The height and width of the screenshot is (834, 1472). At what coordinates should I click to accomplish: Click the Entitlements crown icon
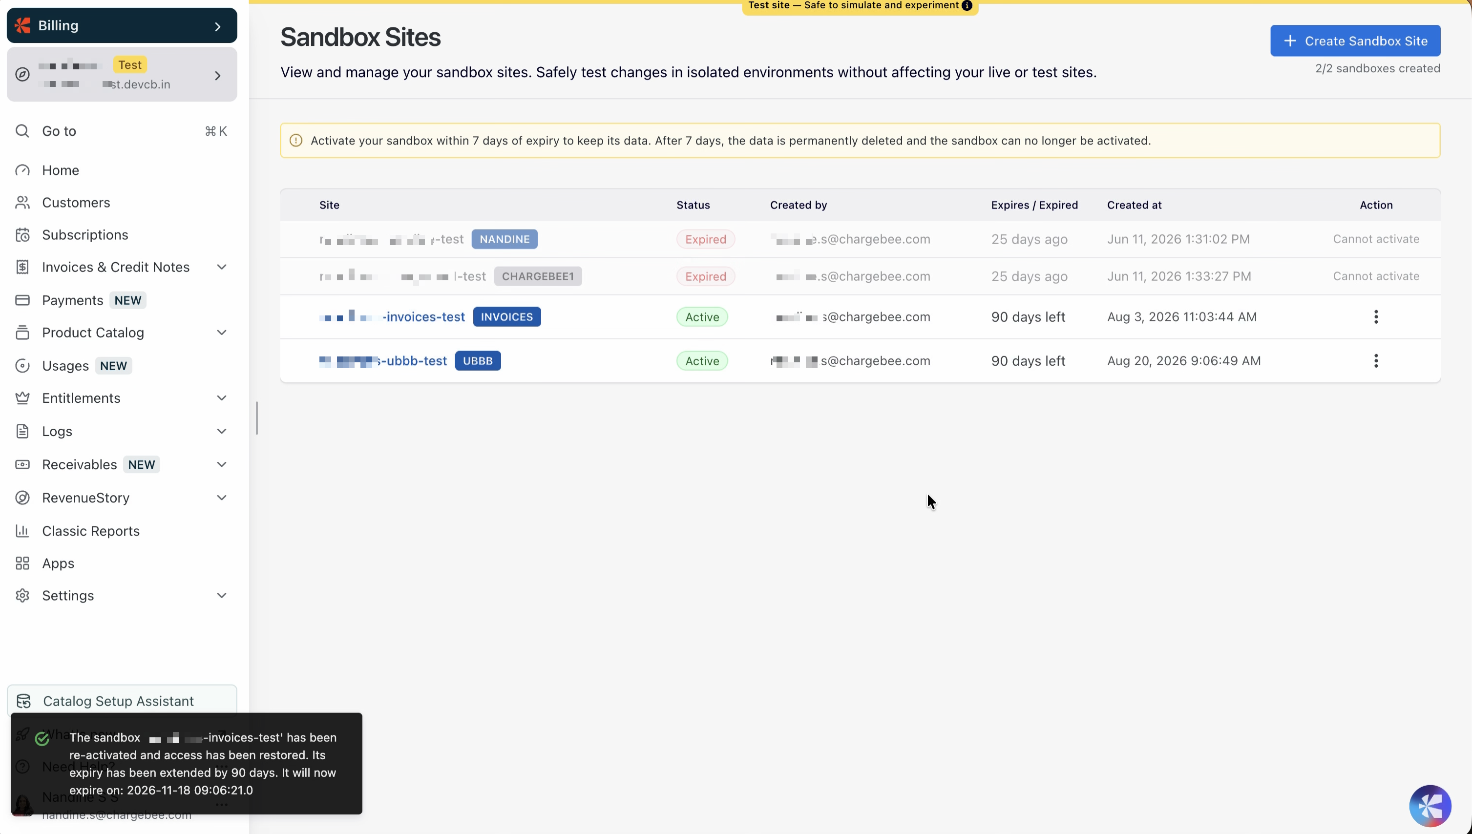click(22, 398)
